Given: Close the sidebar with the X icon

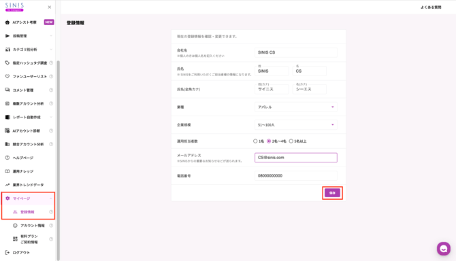Looking at the screenshot, I should pos(50,7).
